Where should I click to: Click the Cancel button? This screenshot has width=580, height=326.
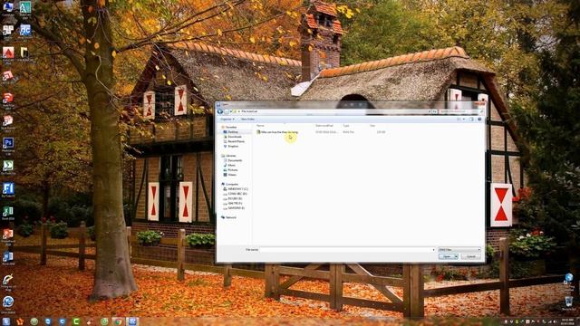470,256
